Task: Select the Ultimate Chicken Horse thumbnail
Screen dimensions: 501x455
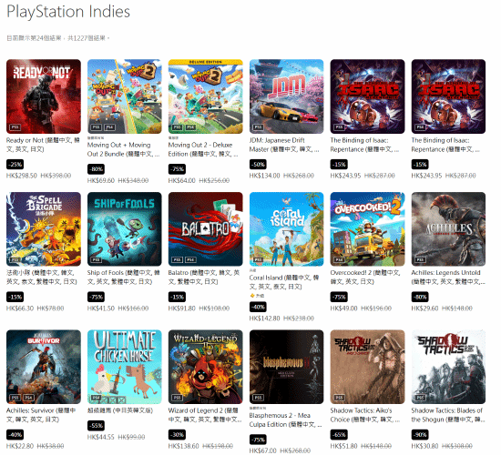Action: (x=124, y=367)
